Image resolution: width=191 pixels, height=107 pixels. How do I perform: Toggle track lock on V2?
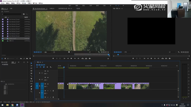pos(39,79)
